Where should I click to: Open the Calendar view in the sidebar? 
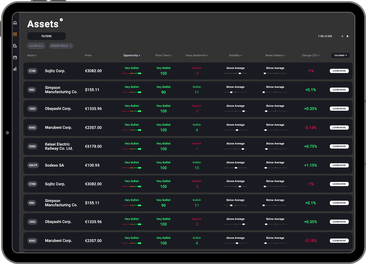(15, 57)
